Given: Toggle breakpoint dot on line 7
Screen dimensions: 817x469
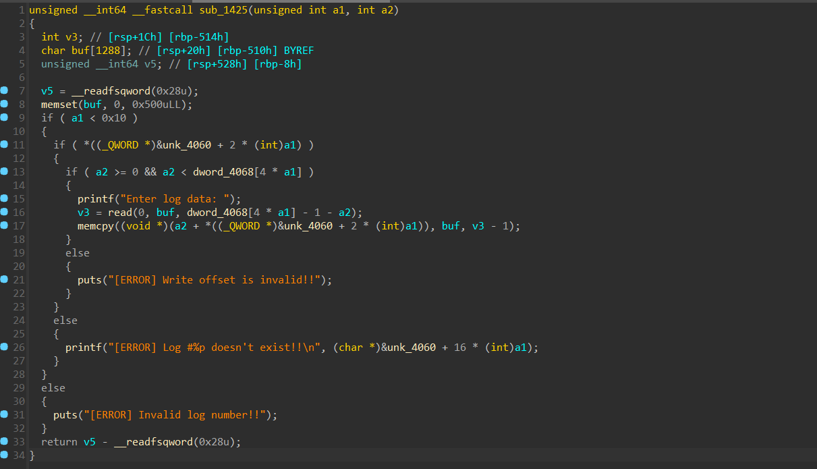Looking at the screenshot, I should click(x=5, y=91).
